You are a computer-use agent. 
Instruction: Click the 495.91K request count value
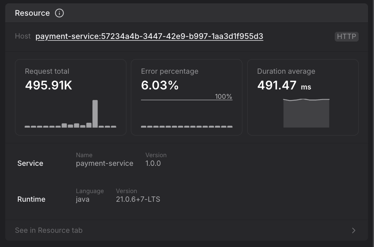click(49, 85)
